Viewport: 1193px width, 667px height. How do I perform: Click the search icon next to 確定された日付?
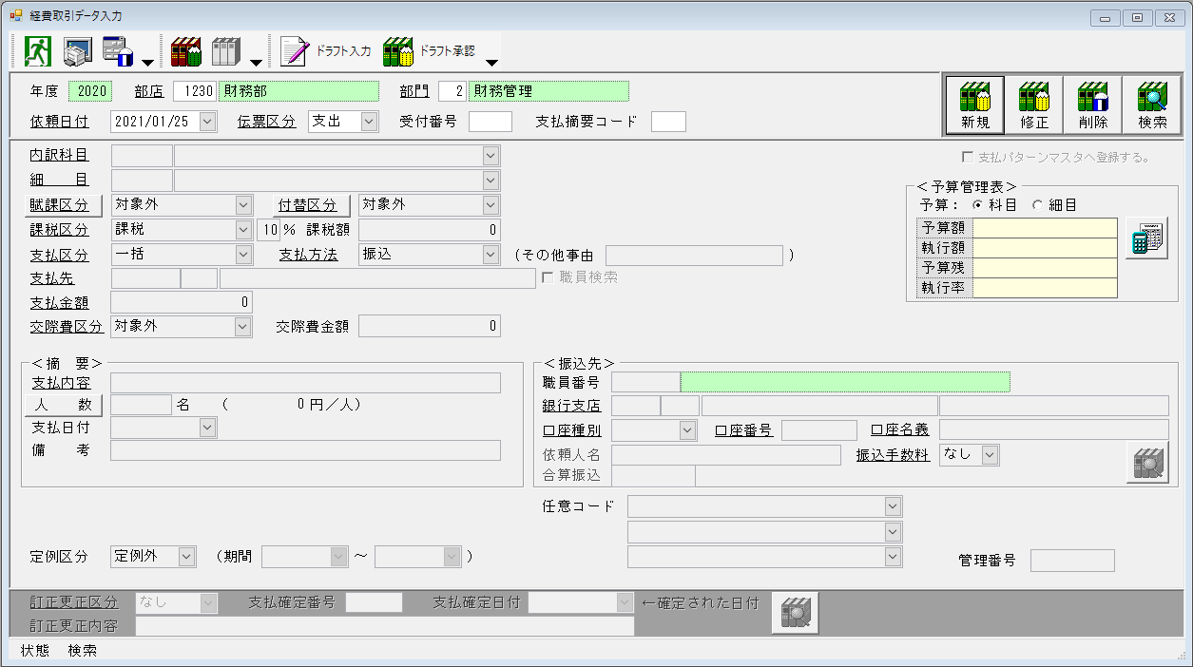pos(795,613)
